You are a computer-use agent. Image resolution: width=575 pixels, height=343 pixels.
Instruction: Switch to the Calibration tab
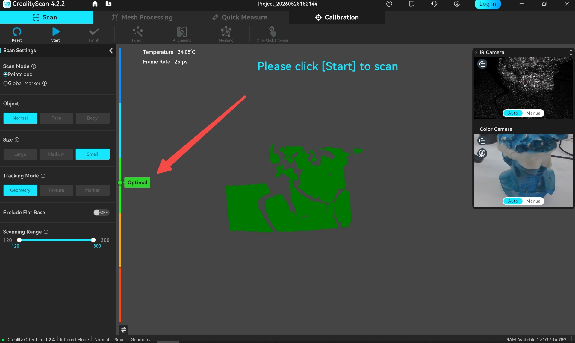click(337, 17)
